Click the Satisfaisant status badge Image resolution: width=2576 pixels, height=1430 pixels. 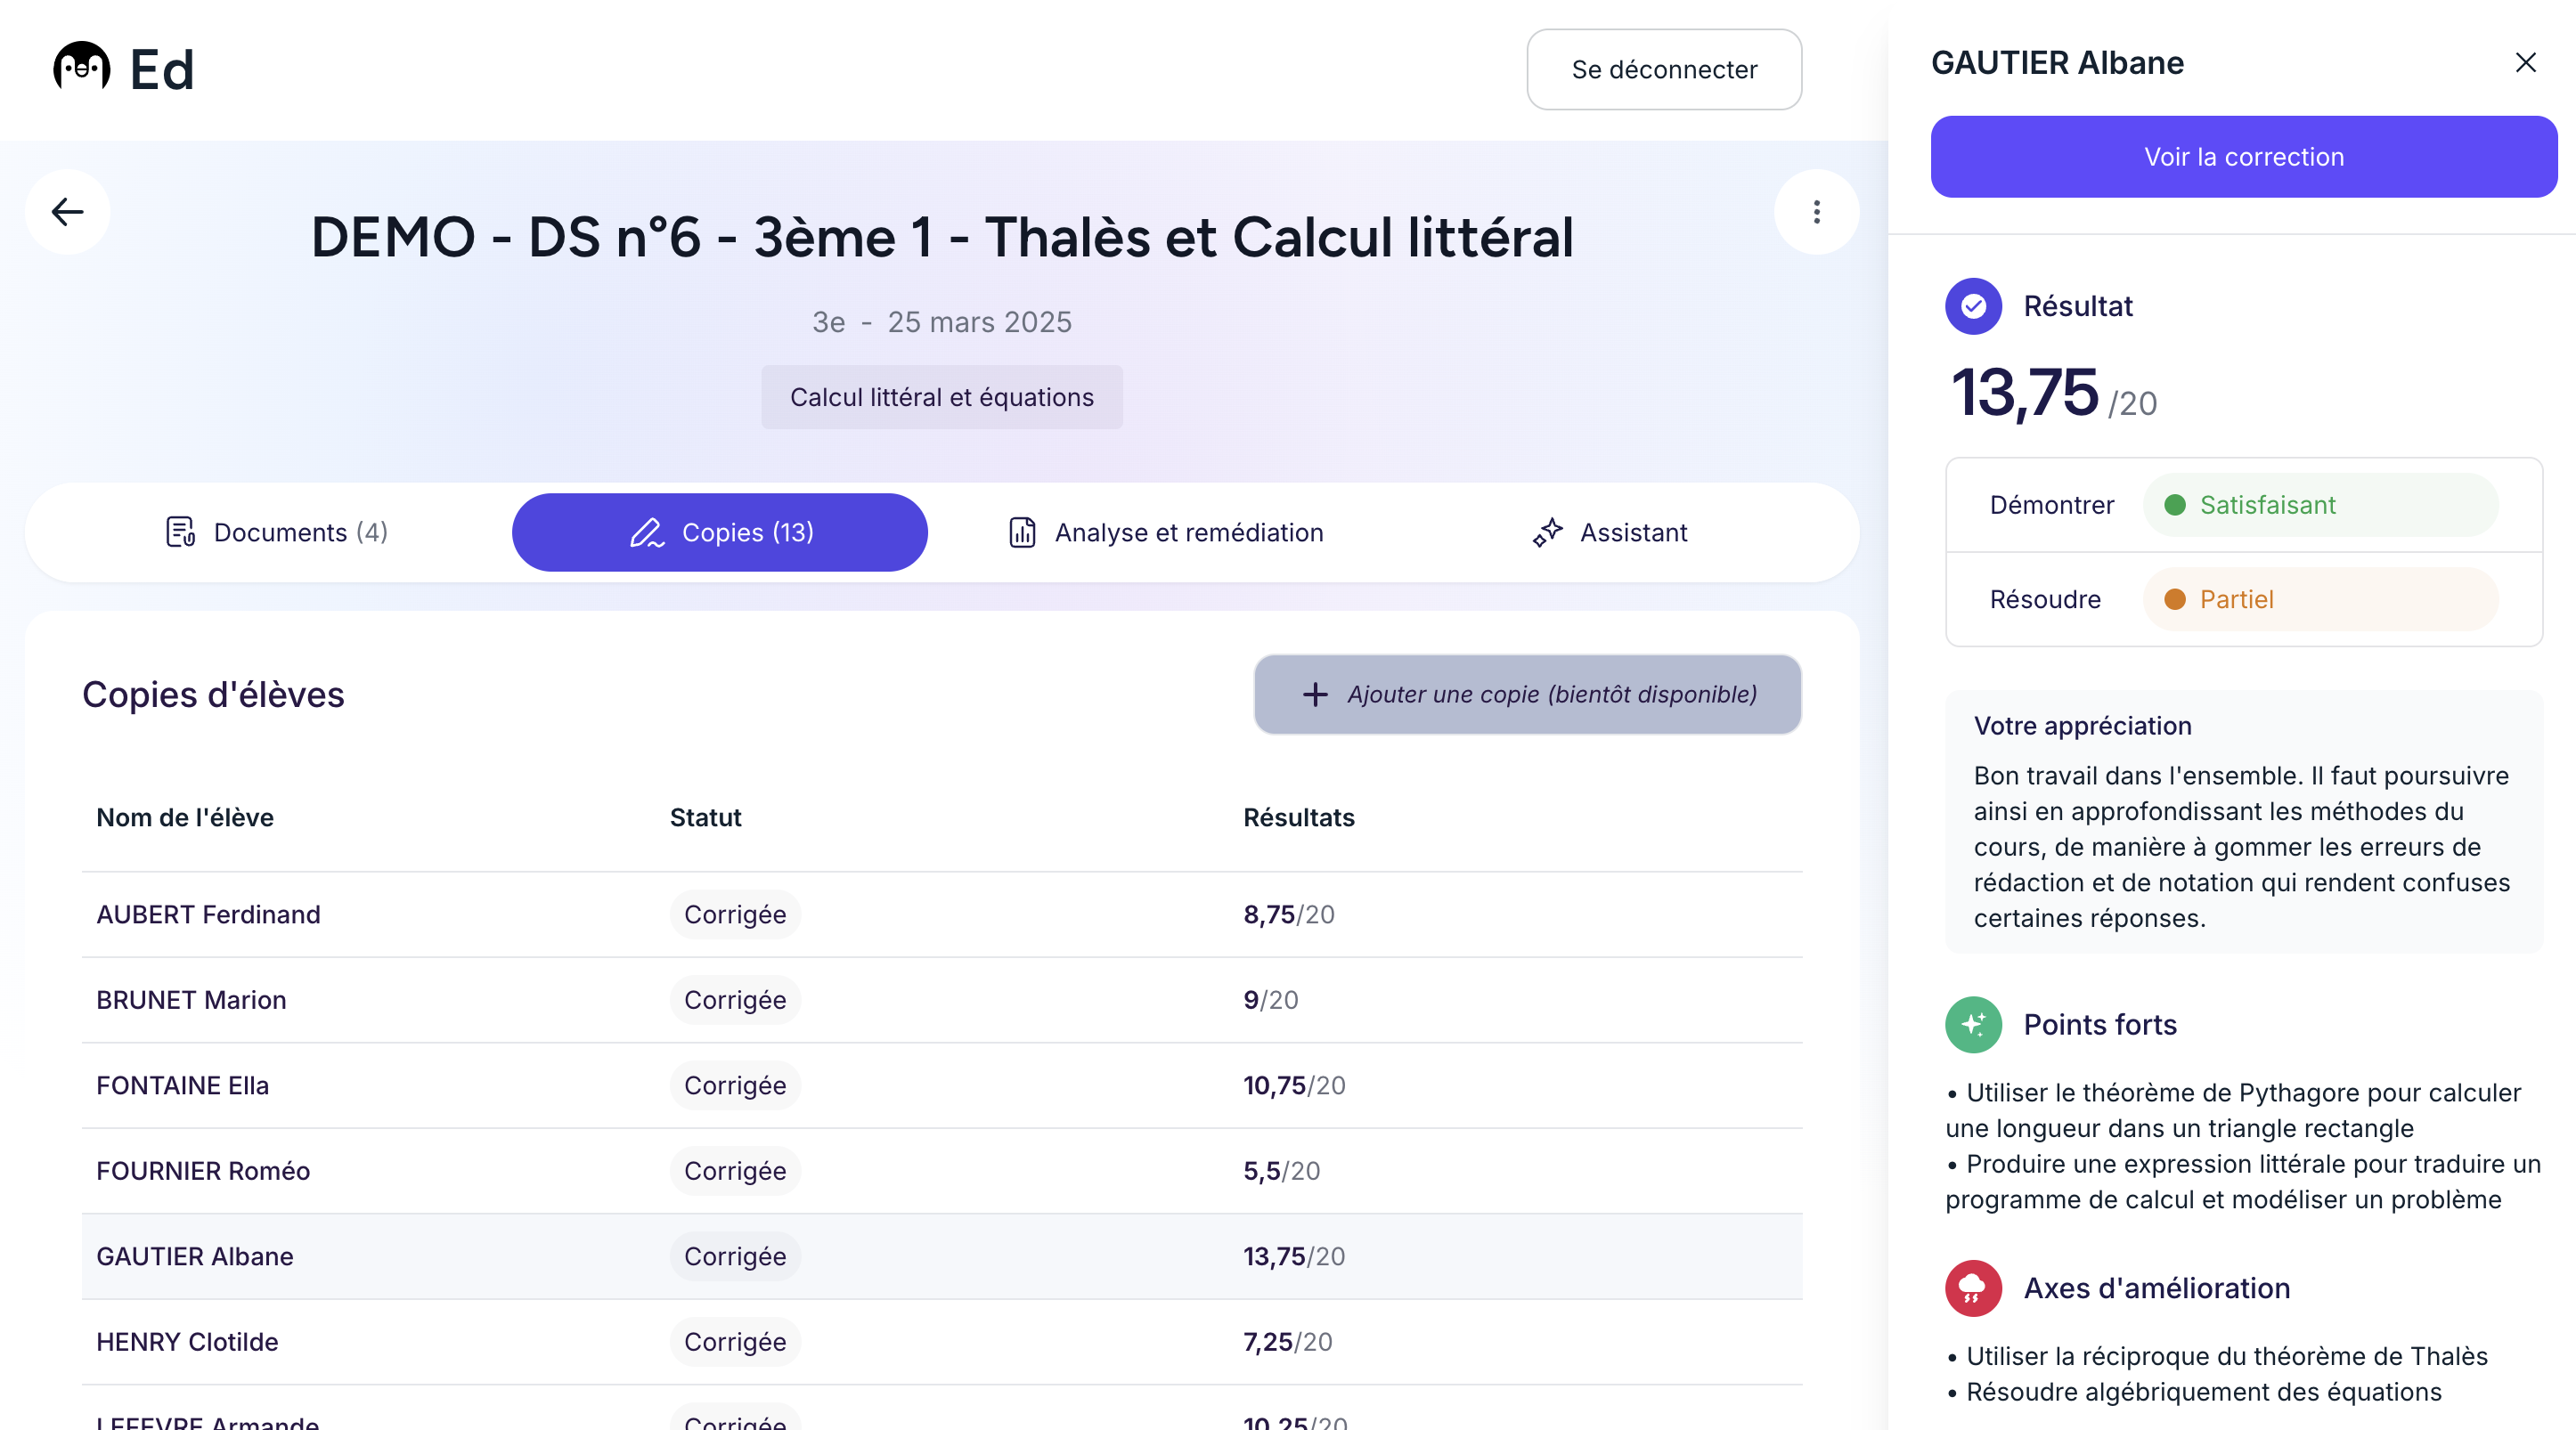click(2320, 505)
